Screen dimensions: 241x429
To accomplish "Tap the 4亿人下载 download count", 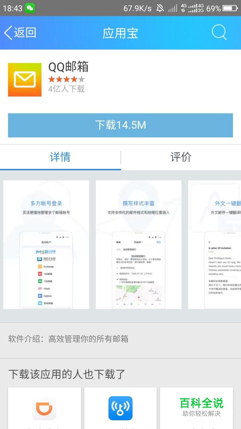I will coord(67,89).
